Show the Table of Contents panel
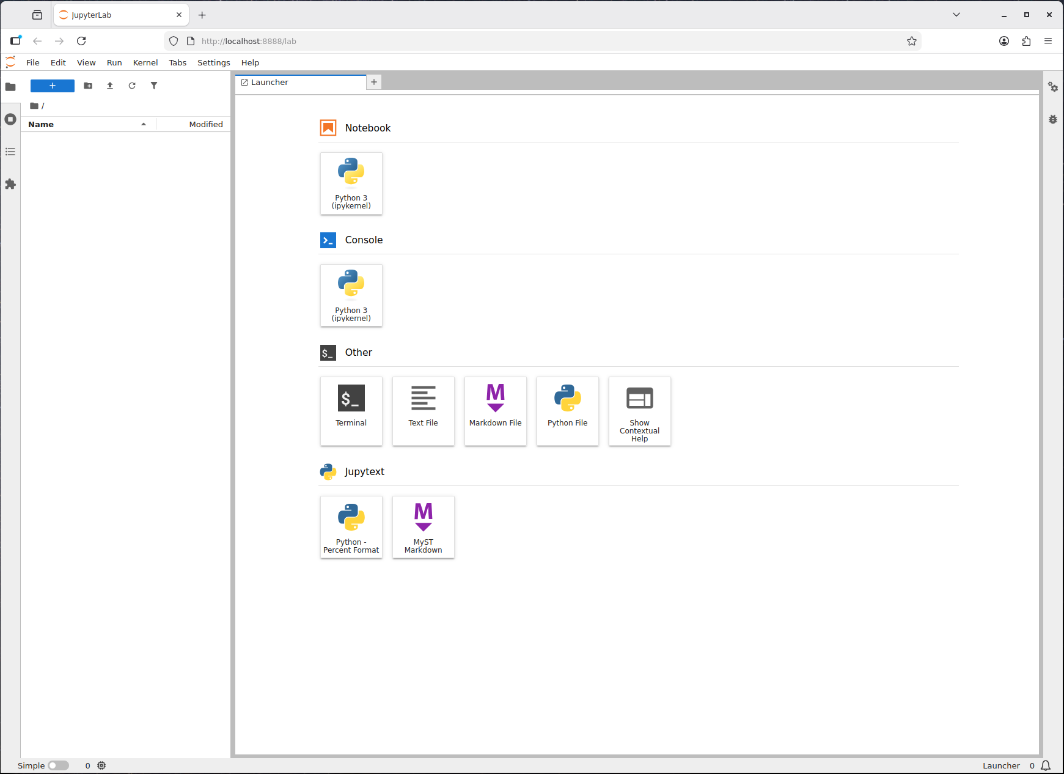Viewport: 1064px width, 774px height. point(10,152)
